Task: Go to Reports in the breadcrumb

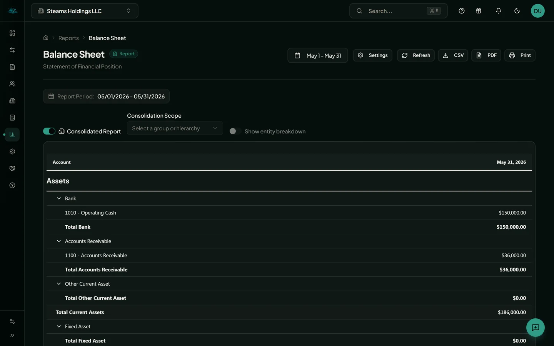Action: (x=68, y=38)
